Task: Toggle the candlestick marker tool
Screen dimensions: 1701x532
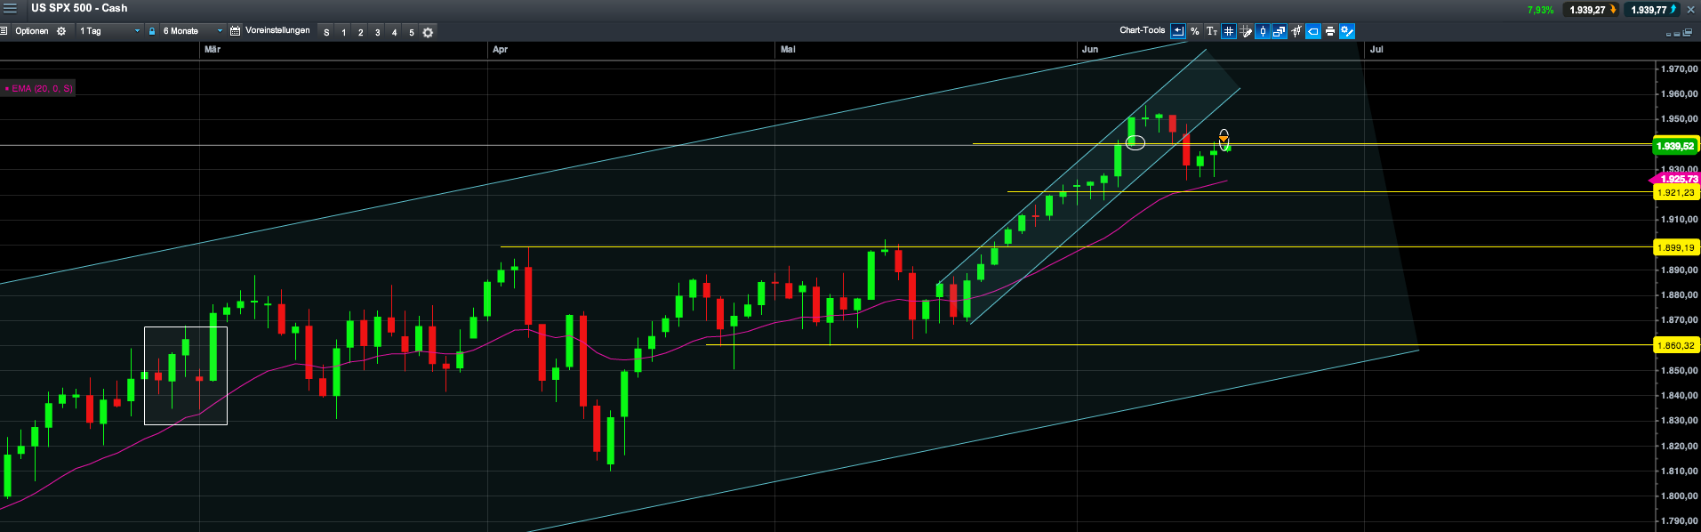Action: click(x=1263, y=31)
